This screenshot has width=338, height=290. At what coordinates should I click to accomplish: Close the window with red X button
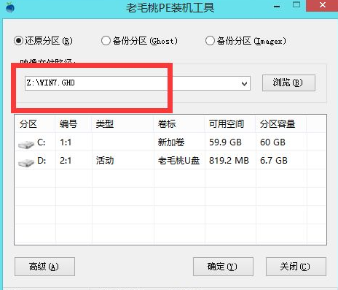click(322, 5)
